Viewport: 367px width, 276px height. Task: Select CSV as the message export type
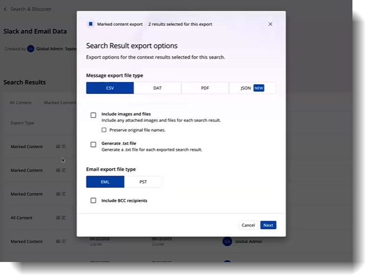(x=110, y=88)
